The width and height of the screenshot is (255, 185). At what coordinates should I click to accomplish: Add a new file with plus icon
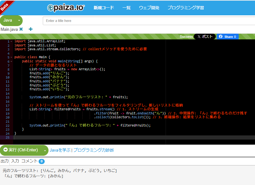click(31, 29)
